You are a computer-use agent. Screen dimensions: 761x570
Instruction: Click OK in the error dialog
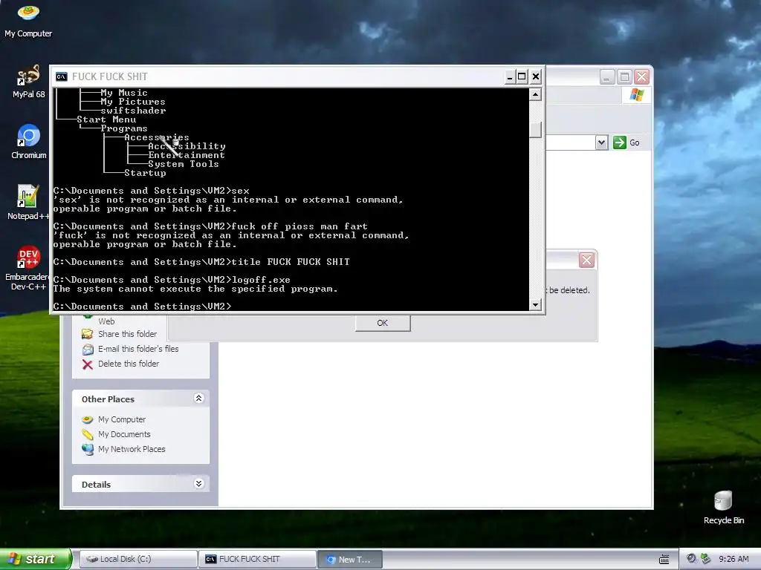pyautogui.click(x=383, y=323)
